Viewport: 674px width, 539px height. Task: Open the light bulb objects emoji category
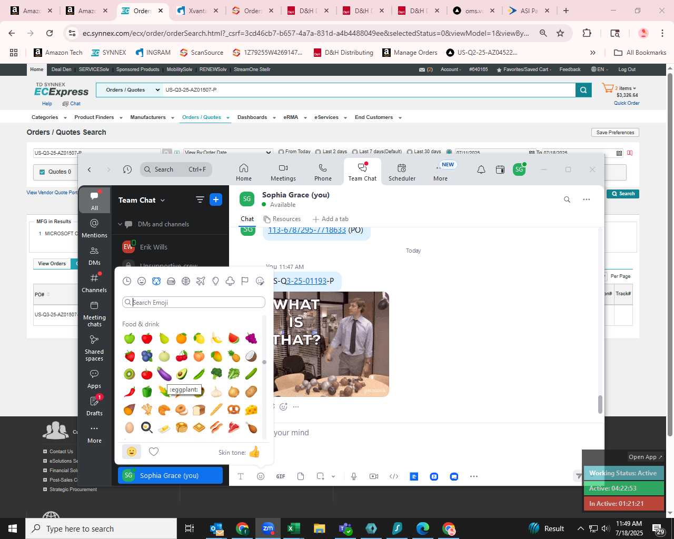pyautogui.click(x=215, y=281)
